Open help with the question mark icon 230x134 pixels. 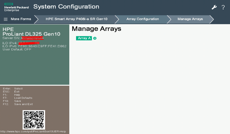(x=223, y=7)
